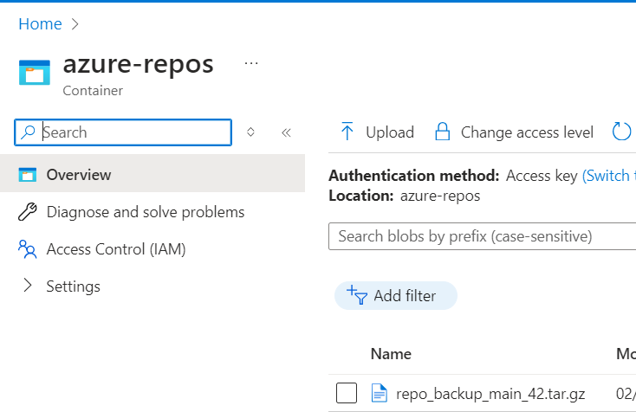
Task: Focus Search blobs by prefix field
Action: click(x=483, y=236)
